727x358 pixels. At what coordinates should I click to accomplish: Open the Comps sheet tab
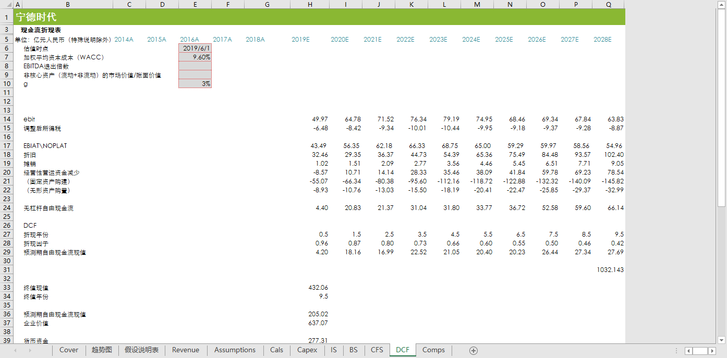433,350
